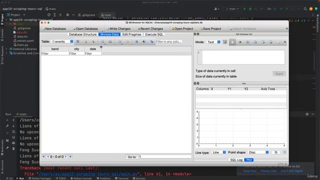
Task: Open the Python Console tool window
Action: click(x=81, y=178)
